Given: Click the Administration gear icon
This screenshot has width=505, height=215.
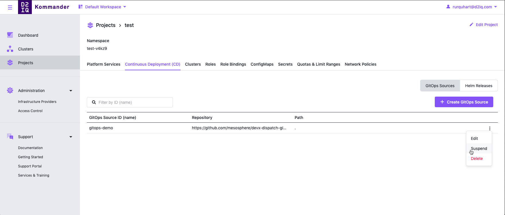Looking at the screenshot, I should click(x=10, y=90).
